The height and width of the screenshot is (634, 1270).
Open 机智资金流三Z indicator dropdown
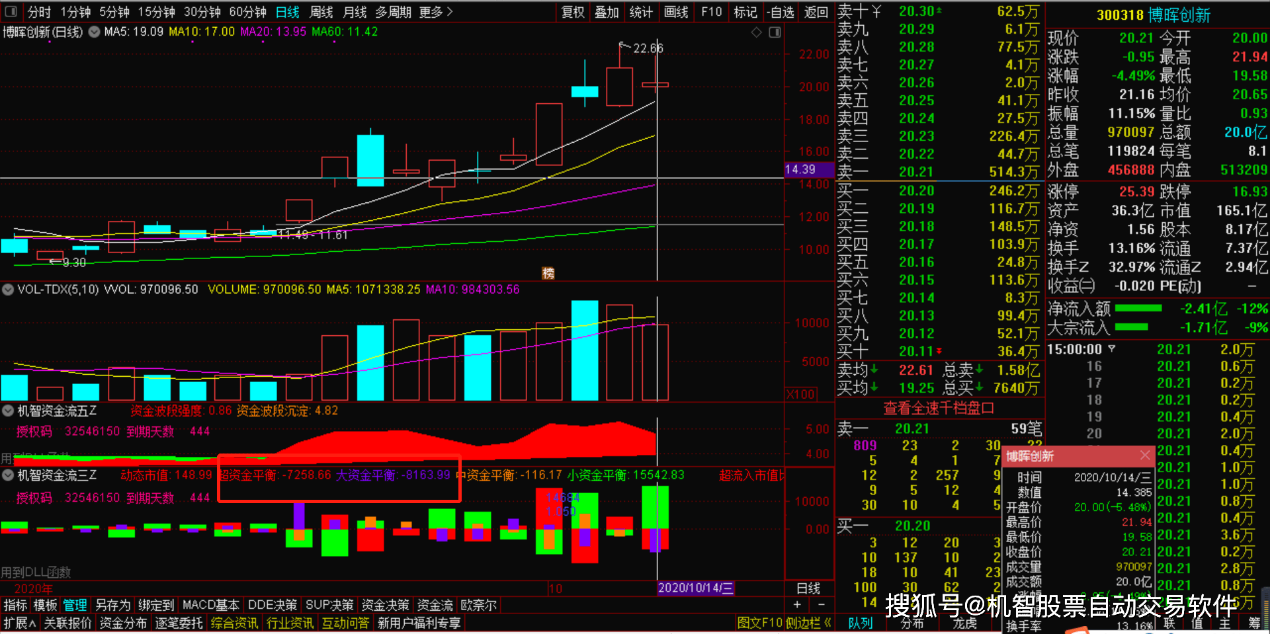[x=8, y=475]
